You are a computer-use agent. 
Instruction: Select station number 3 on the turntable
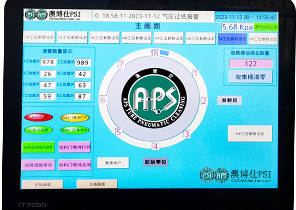(187, 134)
